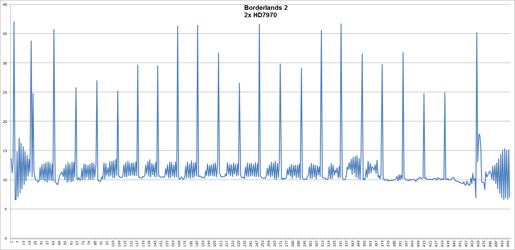Viewport: 515px width, 250px height.
Task: Click the x-axis label 31
Action: [41, 243]
